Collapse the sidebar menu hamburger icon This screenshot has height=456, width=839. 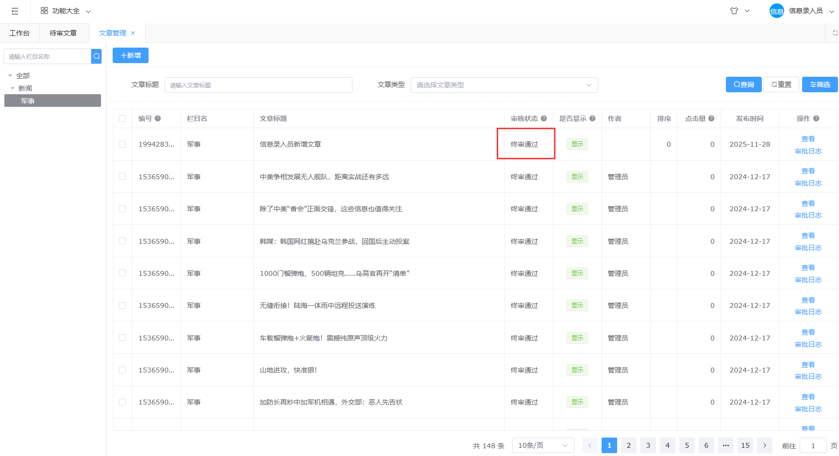(x=15, y=11)
